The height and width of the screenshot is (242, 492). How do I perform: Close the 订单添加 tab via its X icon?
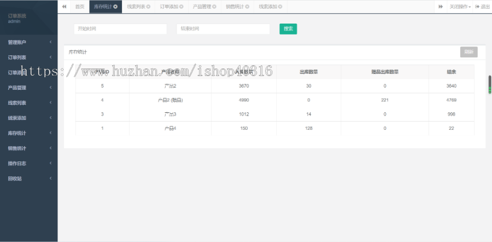tap(181, 7)
